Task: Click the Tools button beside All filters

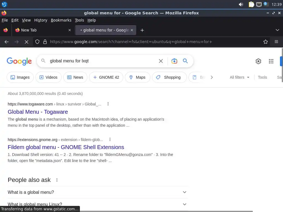Action: [x=262, y=77]
